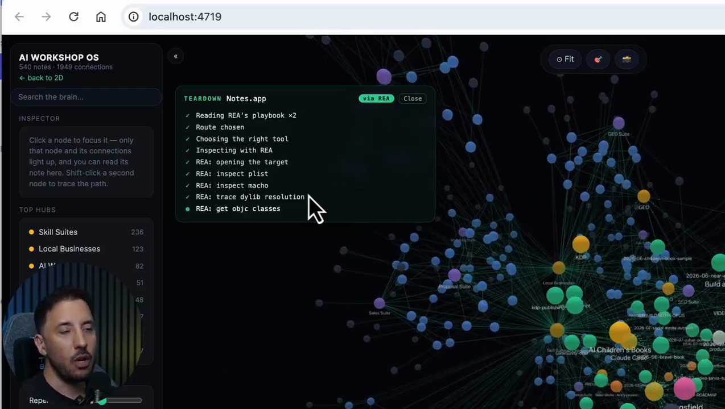This screenshot has width=725, height=409.
Task: Click the 'Choosing the right tool' step
Action: (x=242, y=139)
